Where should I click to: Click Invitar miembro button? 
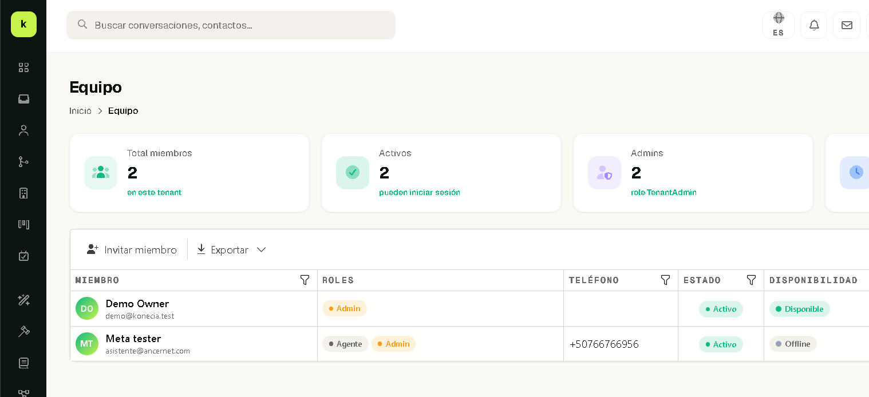(132, 249)
